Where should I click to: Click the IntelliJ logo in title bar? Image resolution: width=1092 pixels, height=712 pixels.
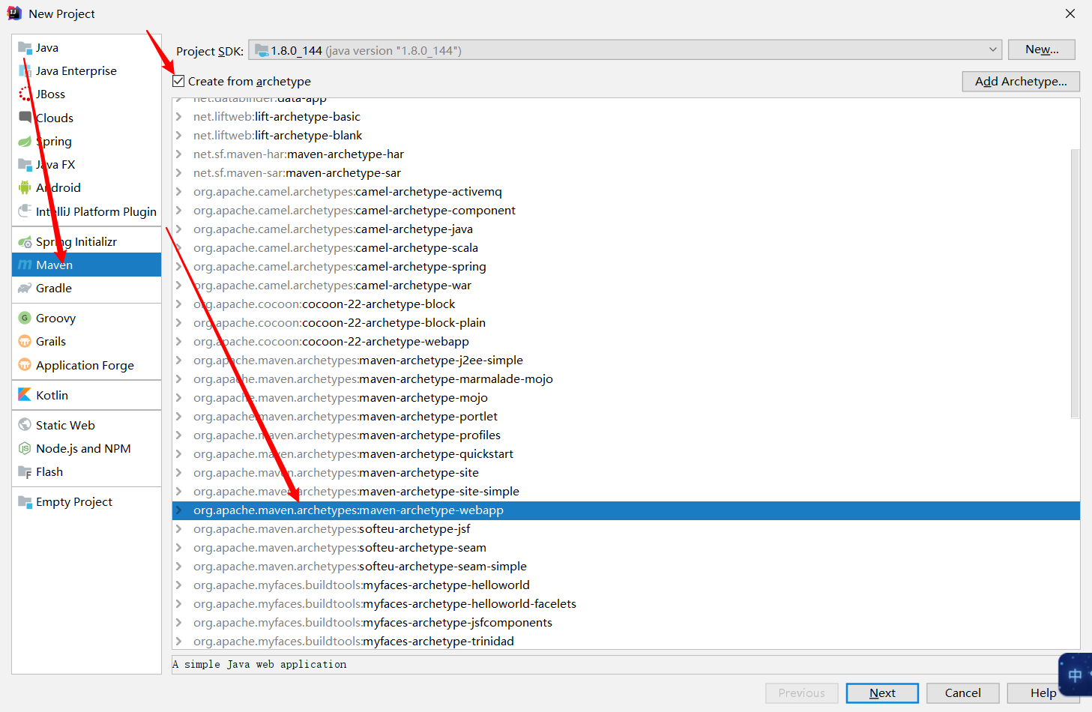(14, 13)
